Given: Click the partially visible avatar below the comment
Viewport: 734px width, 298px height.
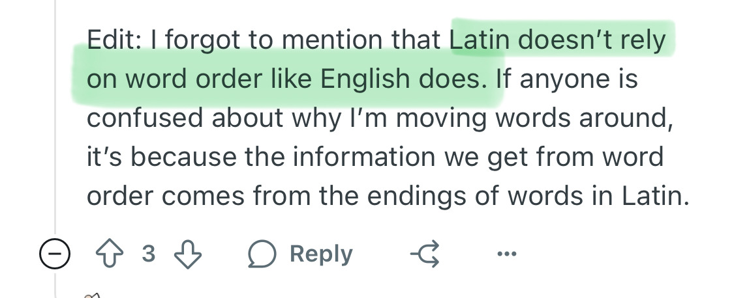Looking at the screenshot, I should coord(93,295).
